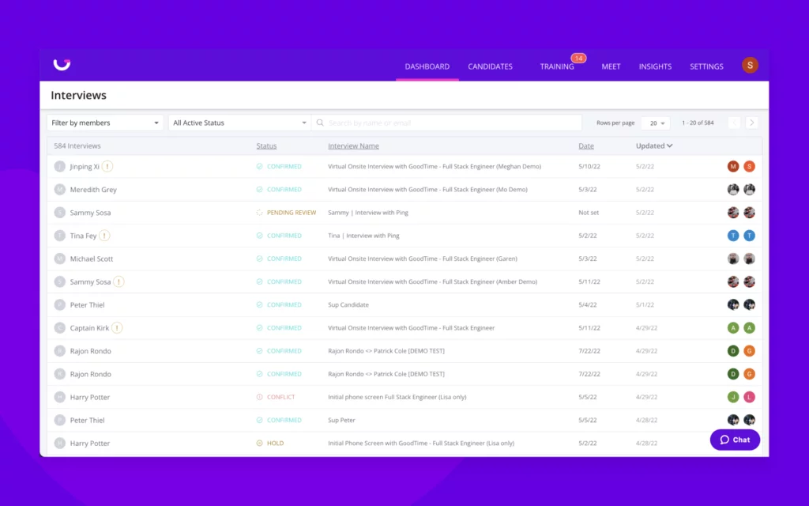Open the Filter by members dropdown

[105, 123]
